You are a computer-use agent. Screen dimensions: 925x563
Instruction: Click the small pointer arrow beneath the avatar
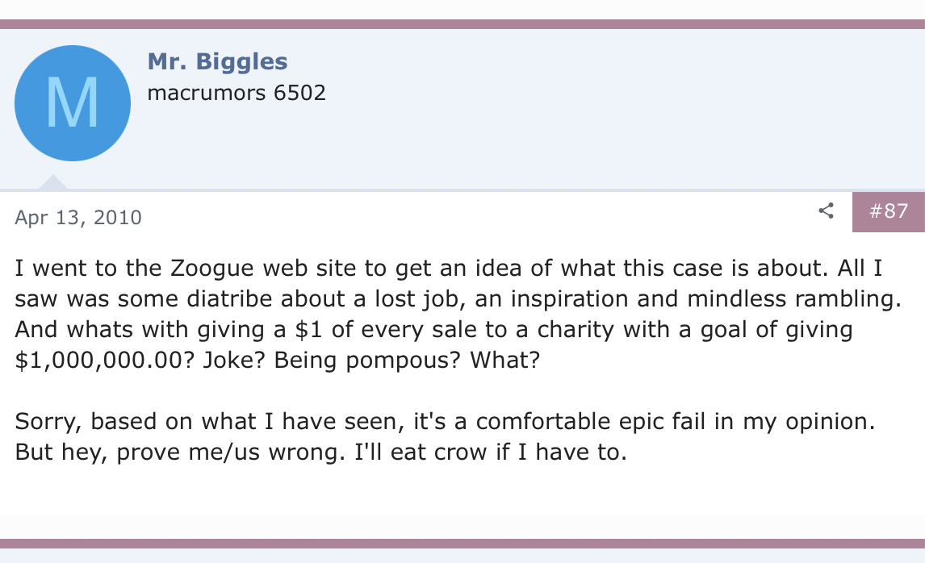pos(53,183)
